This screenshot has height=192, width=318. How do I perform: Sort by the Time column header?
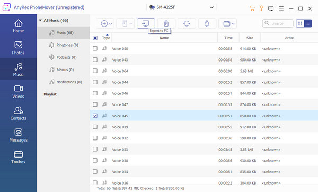click(x=228, y=38)
